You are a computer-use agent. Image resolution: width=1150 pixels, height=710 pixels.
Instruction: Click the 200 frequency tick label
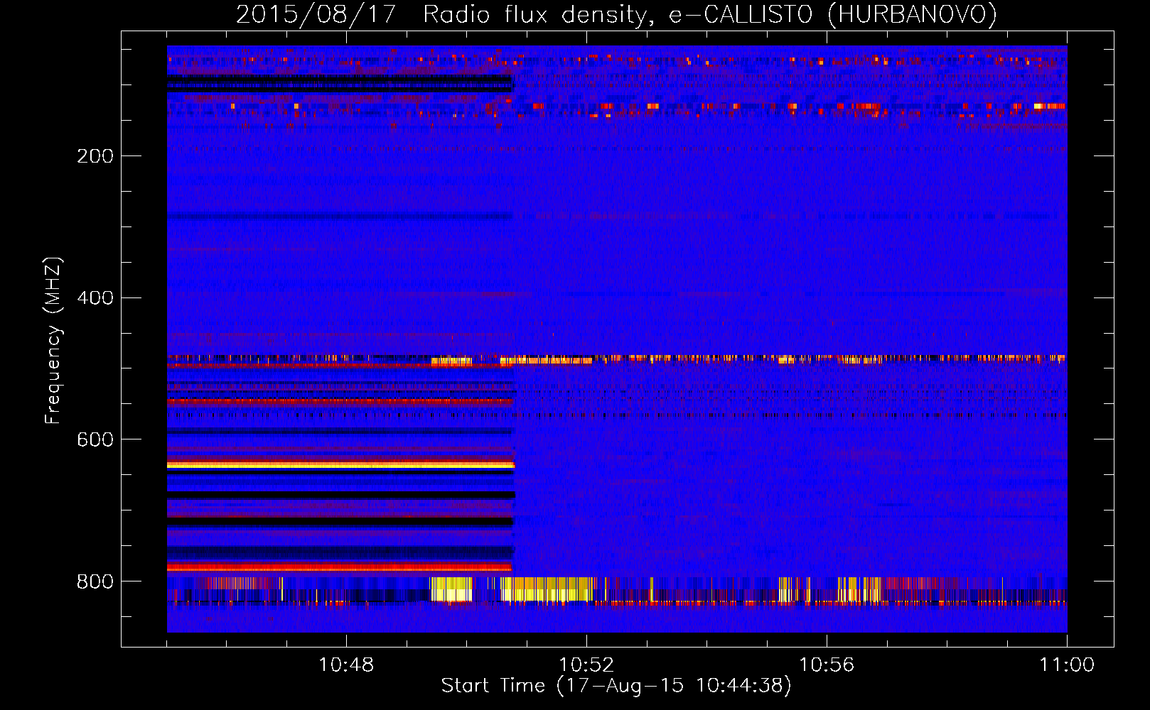click(95, 156)
